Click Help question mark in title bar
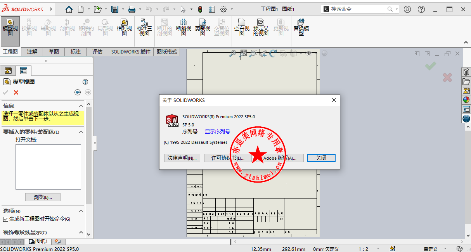 [421, 9]
